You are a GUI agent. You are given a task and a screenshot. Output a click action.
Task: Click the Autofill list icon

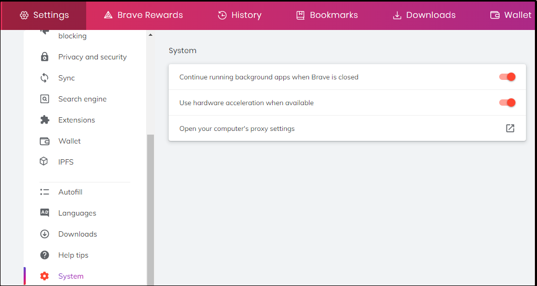[x=45, y=192]
